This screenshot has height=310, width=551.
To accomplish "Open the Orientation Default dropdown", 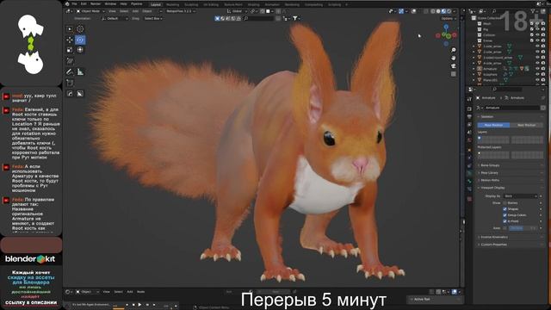I will click(x=115, y=18).
